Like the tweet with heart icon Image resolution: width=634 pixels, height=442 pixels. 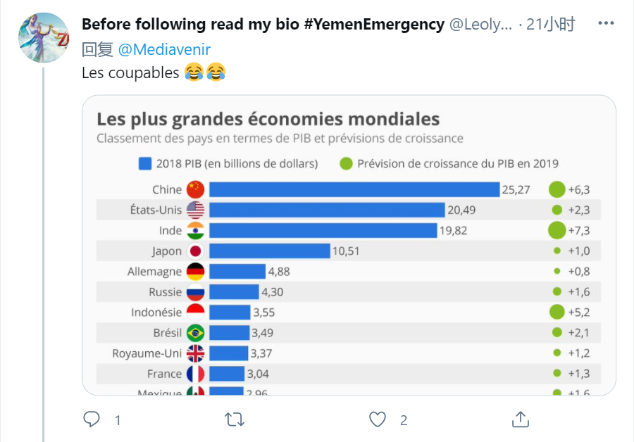(378, 419)
